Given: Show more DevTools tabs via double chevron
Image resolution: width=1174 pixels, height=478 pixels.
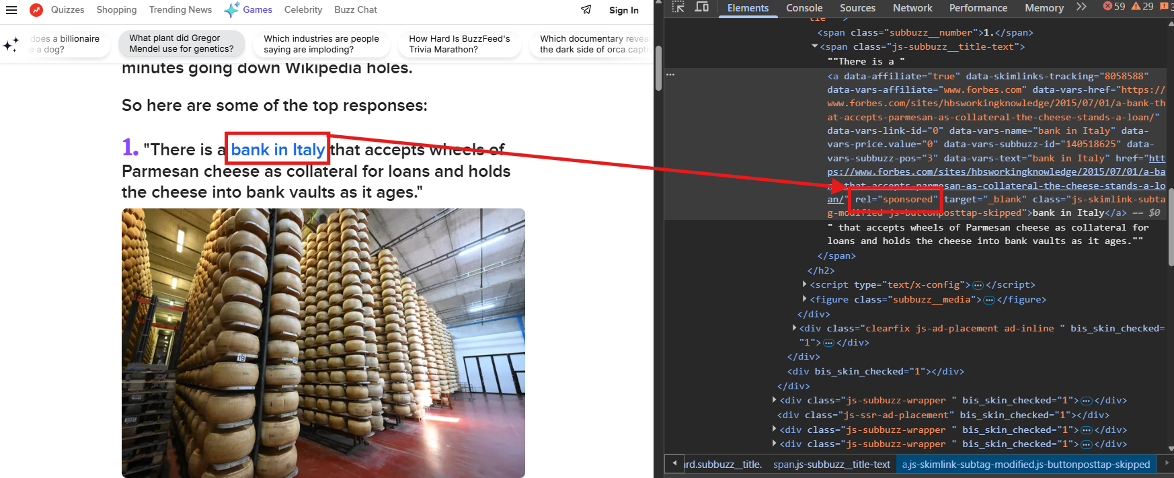Looking at the screenshot, I should click(x=1081, y=7).
